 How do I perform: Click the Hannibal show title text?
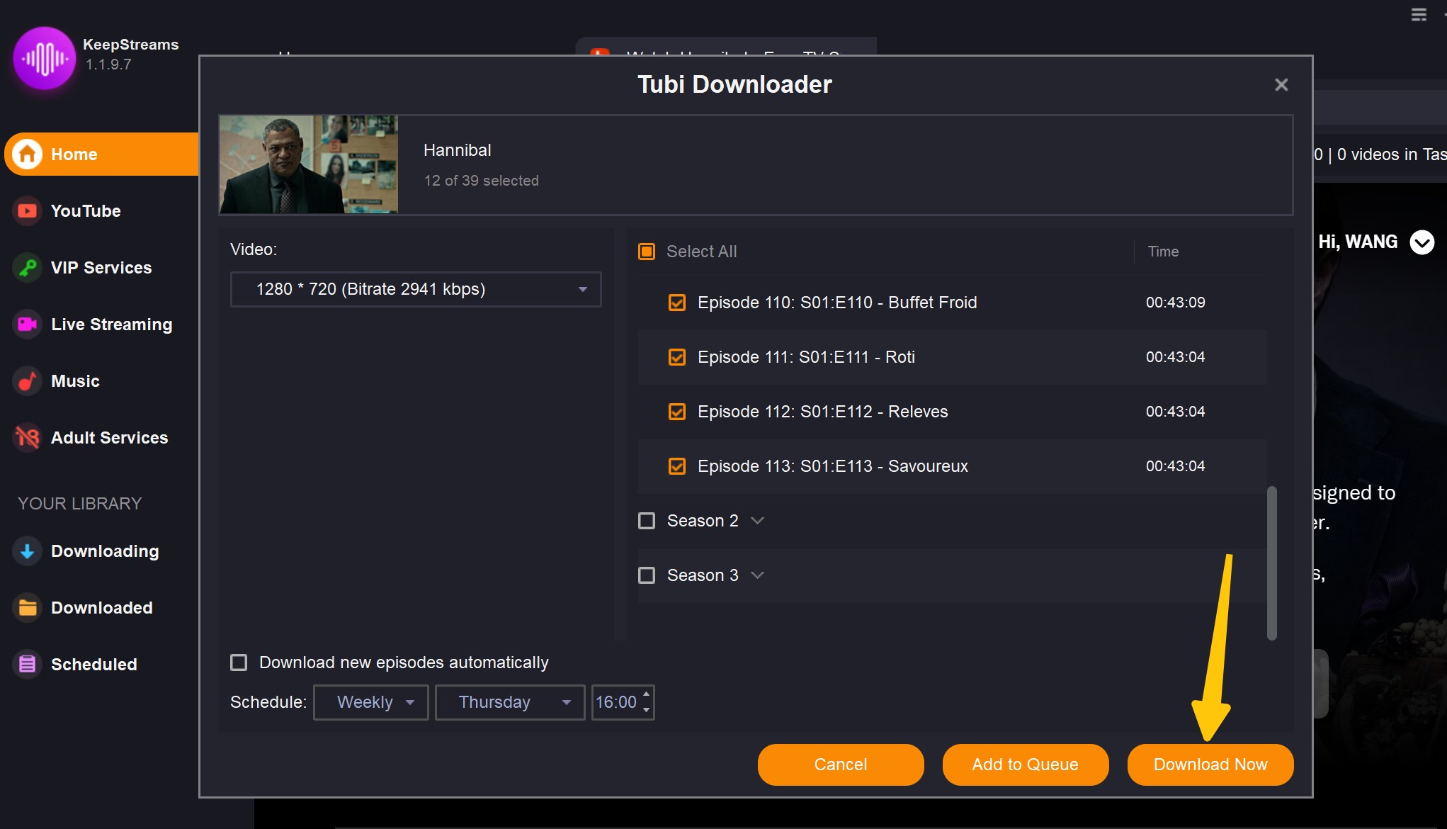point(458,150)
